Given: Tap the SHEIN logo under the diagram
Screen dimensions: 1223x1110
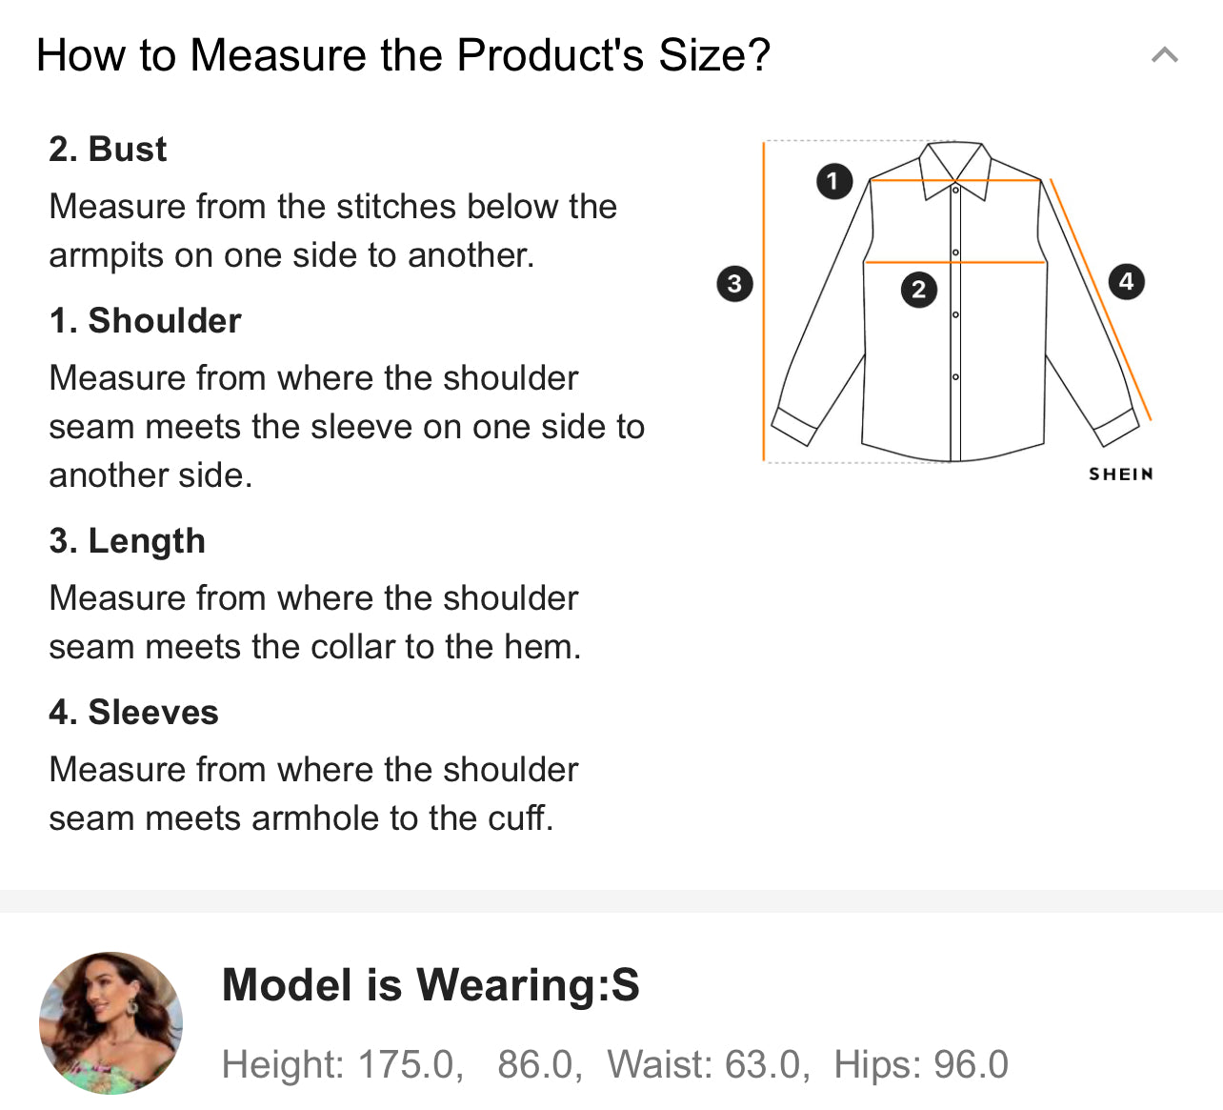Looking at the screenshot, I should click(1121, 474).
